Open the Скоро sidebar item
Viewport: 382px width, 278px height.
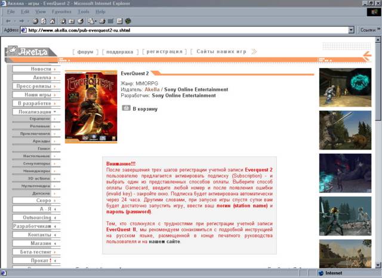[x=36, y=200]
